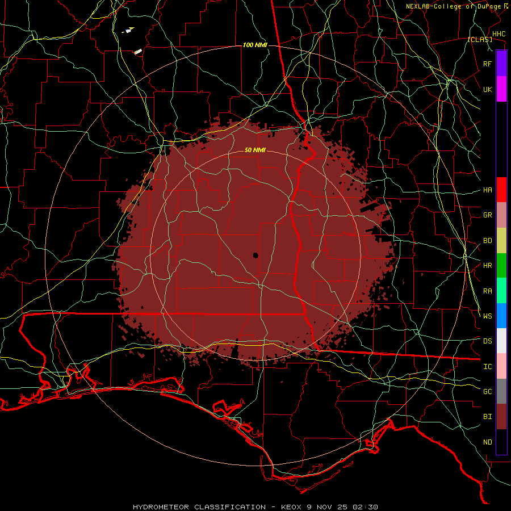Select the GR legend label
The width and height of the screenshot is (511, 511).
pos(487,215)
